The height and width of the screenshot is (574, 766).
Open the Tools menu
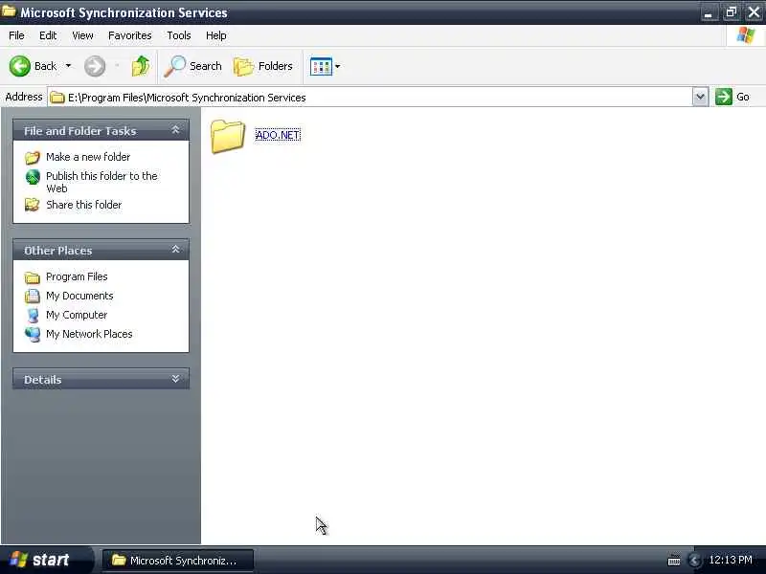[179, 35]
